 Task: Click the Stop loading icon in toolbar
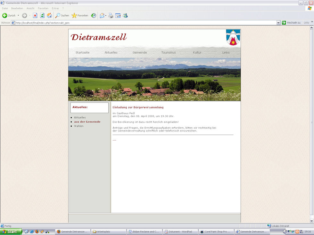[x=35, y=15]
